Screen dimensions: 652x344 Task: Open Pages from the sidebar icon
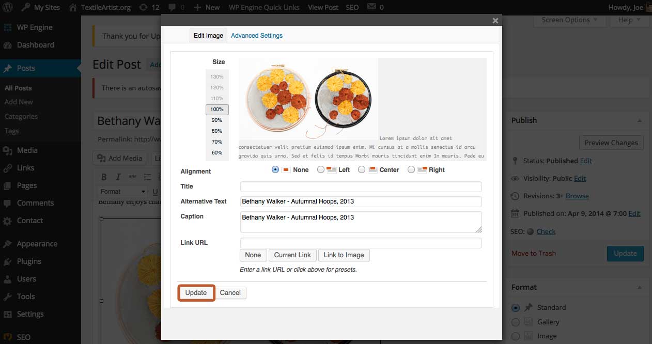[x=8, y=185]
